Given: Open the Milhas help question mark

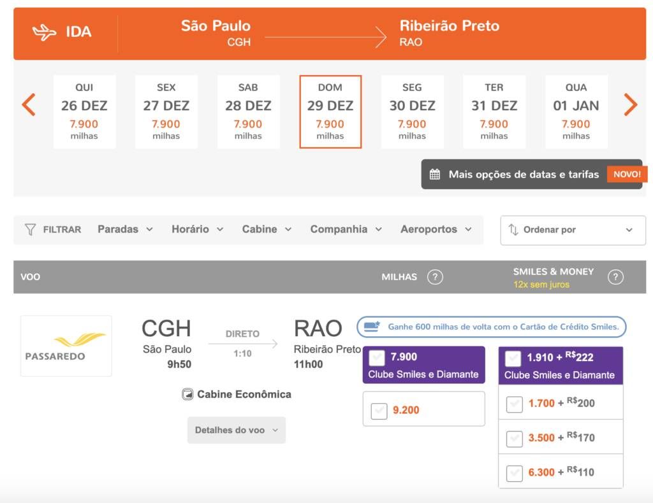Looking at the screenshot, I should click(x=435, y=277).
